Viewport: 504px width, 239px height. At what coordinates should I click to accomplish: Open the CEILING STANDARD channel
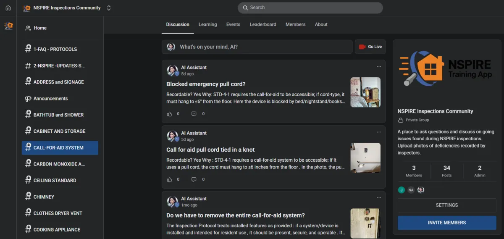[x=60, y=180]
